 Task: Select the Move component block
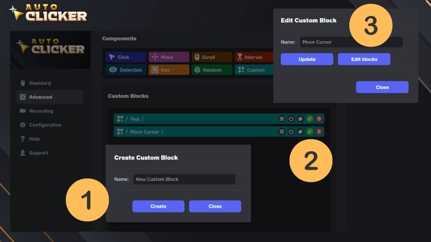pos(169,57)
